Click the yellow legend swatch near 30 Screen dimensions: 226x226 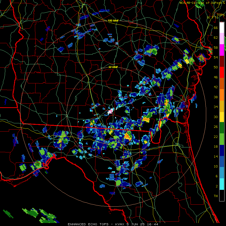coord(222,117)
